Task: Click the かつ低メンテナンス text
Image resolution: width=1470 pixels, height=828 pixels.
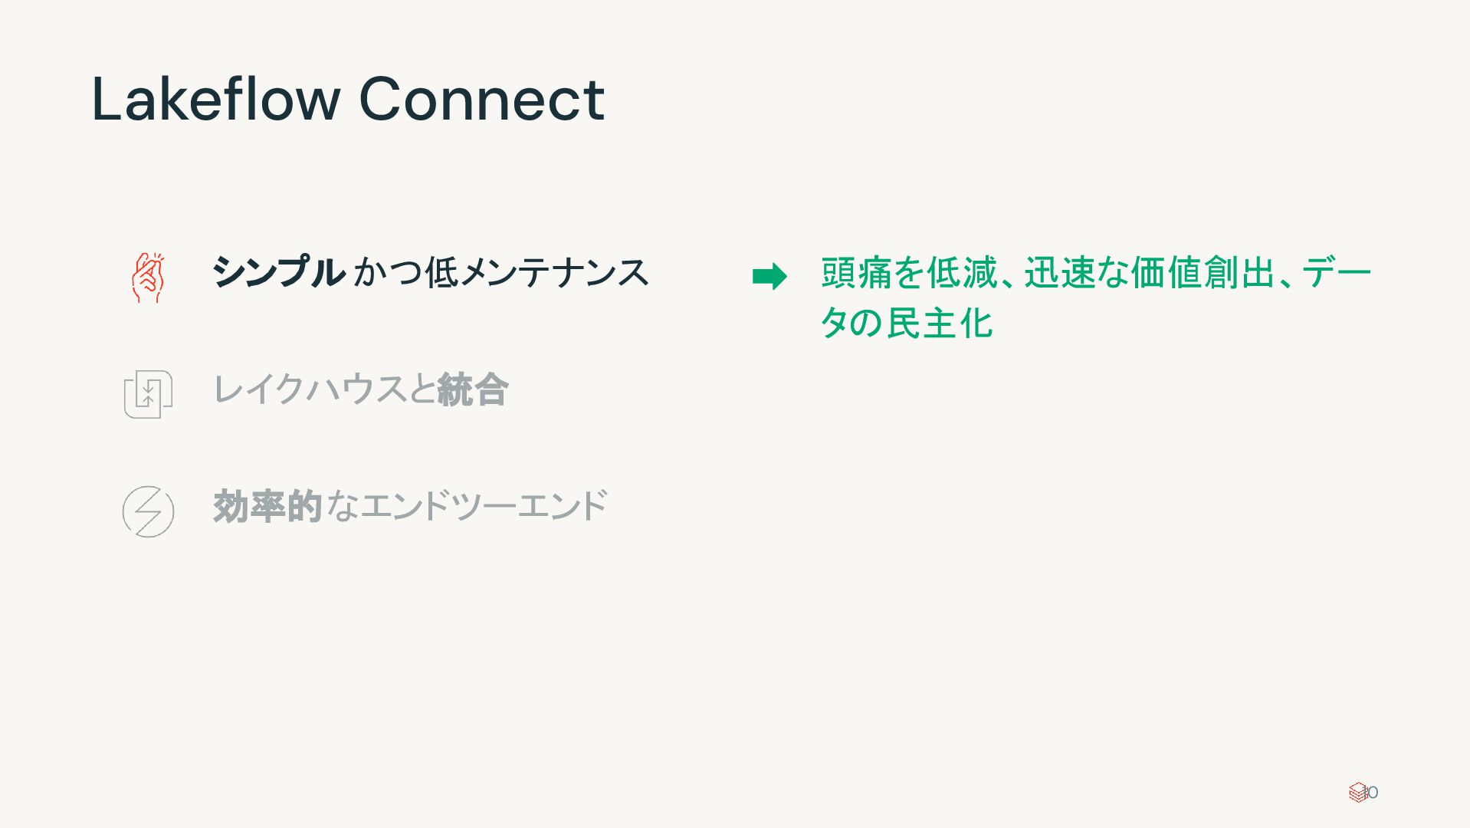Action: point(501,272)
